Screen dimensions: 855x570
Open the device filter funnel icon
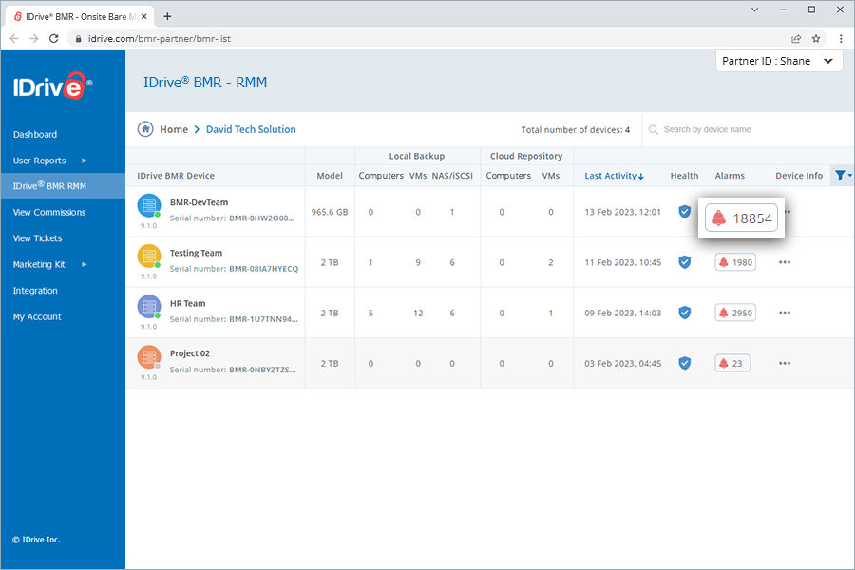[841, 175]
